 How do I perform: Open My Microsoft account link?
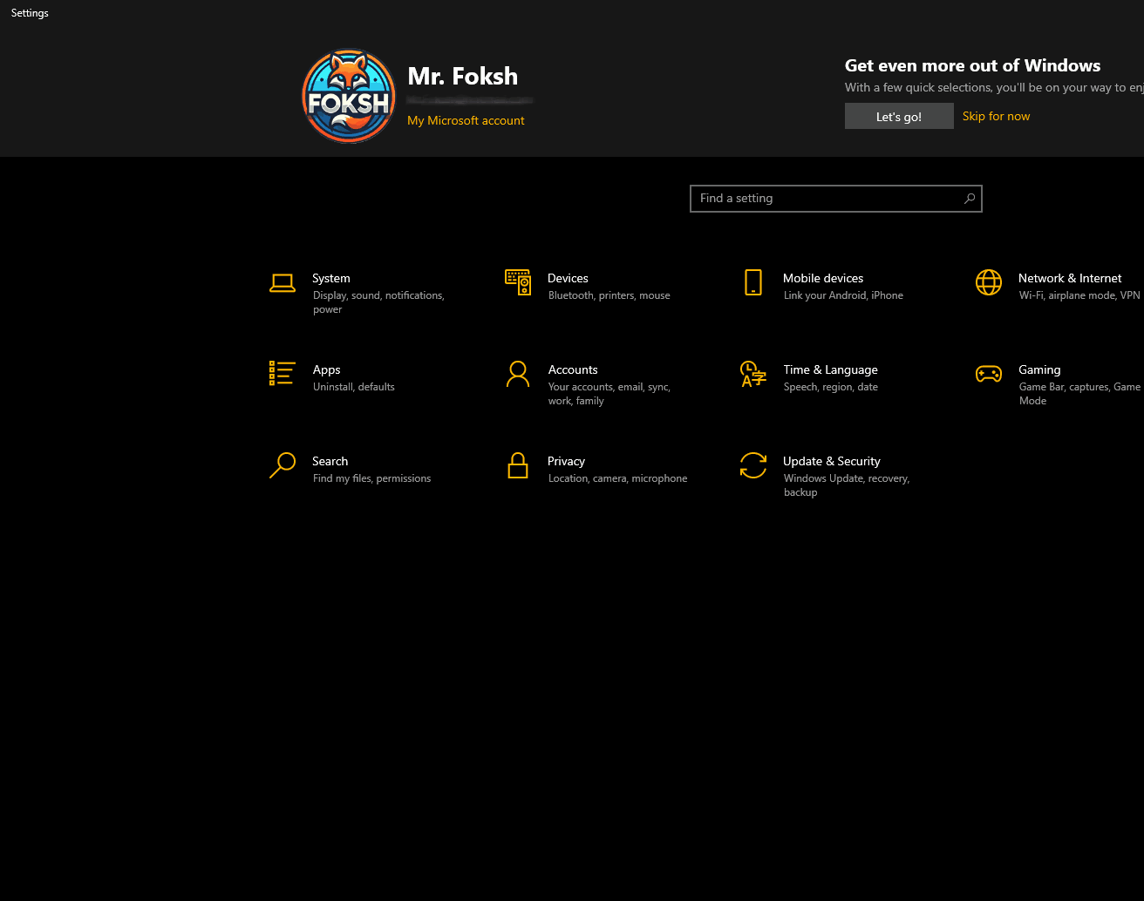(466, 121)
